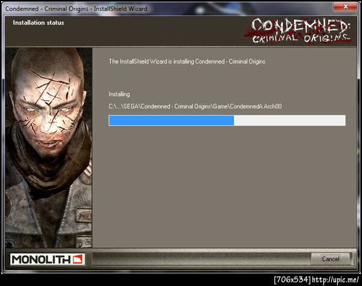362x286 pixels.
Task: Click the scarred character artwork image
Action: 49,148
